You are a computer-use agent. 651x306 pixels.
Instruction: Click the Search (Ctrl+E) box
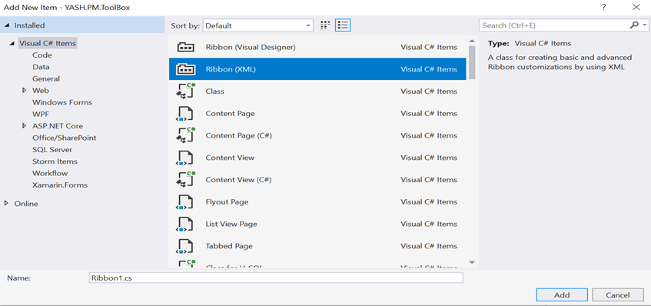554,25
